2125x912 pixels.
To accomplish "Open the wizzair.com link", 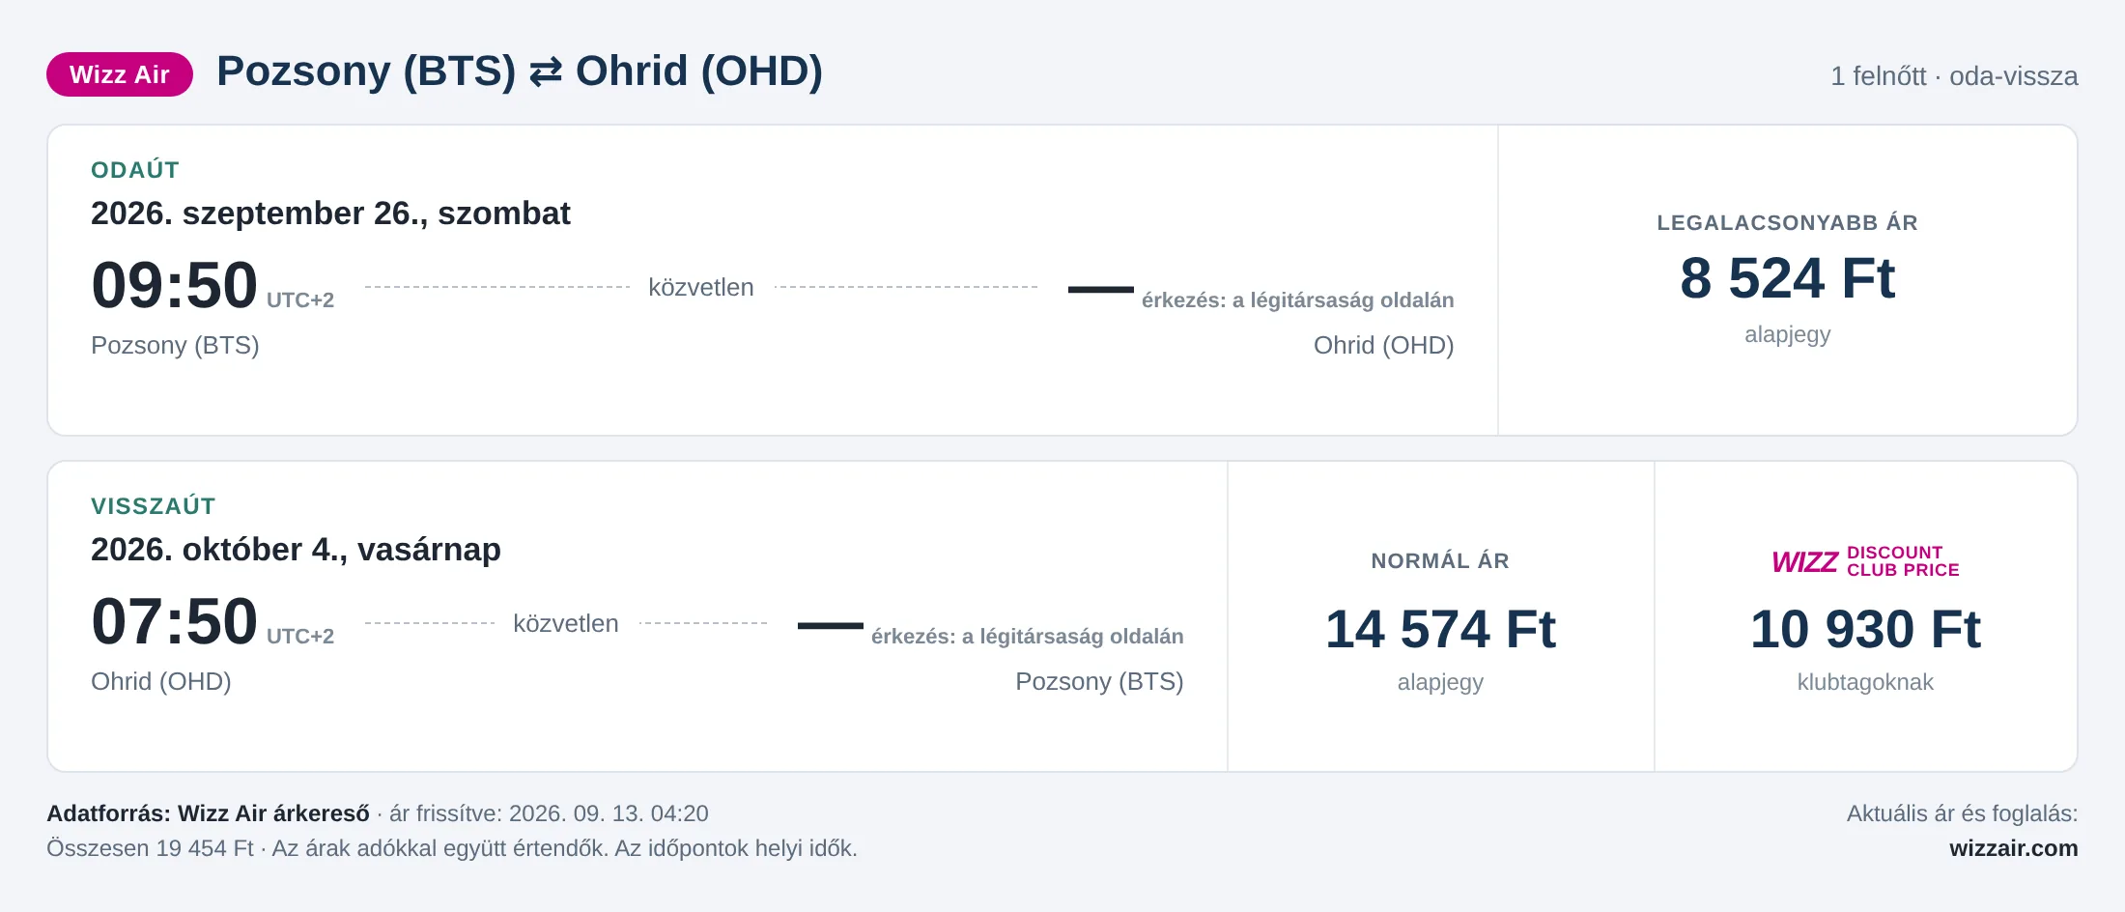I will tap(2014, 848).
